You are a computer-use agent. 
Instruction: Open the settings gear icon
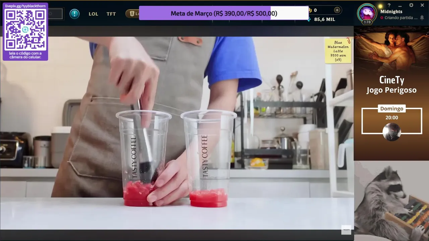pos(411,5)
